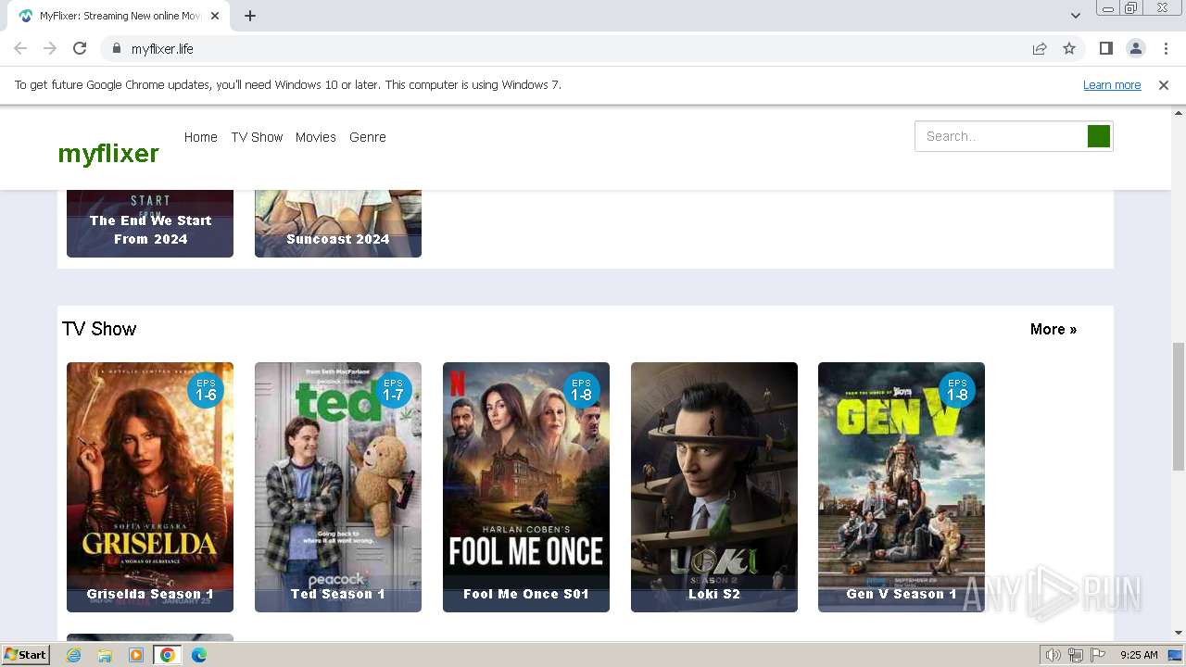Open the Loki S2 poster
This screenshot has height=667, width=1186.
click(x=714, y=487)
